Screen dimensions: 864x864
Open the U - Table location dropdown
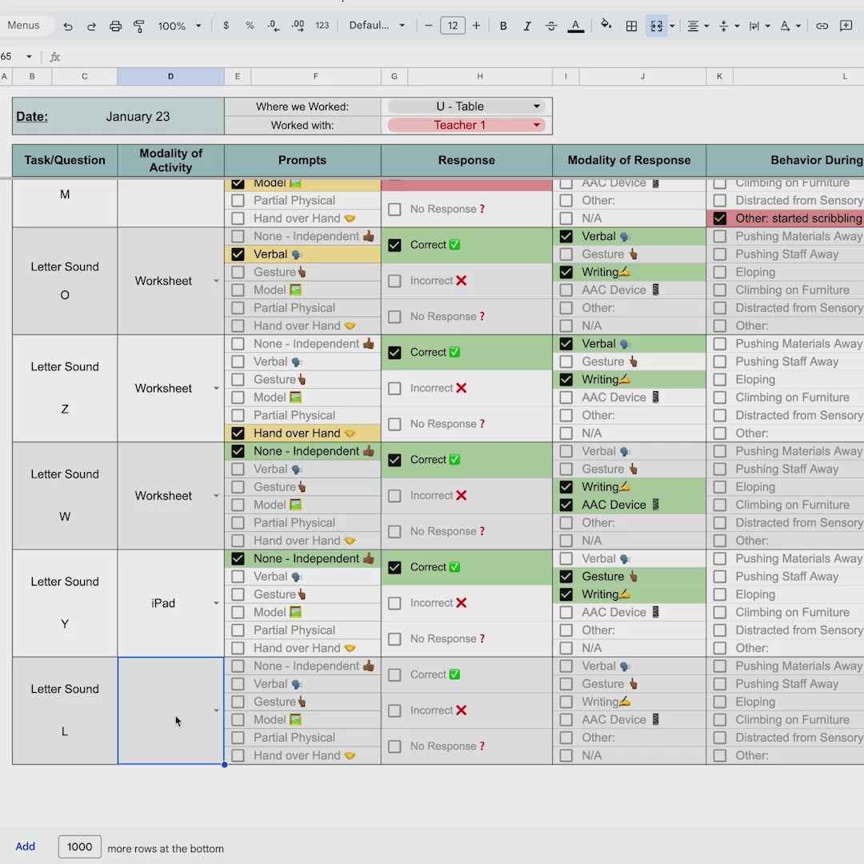tap(537, 106)
